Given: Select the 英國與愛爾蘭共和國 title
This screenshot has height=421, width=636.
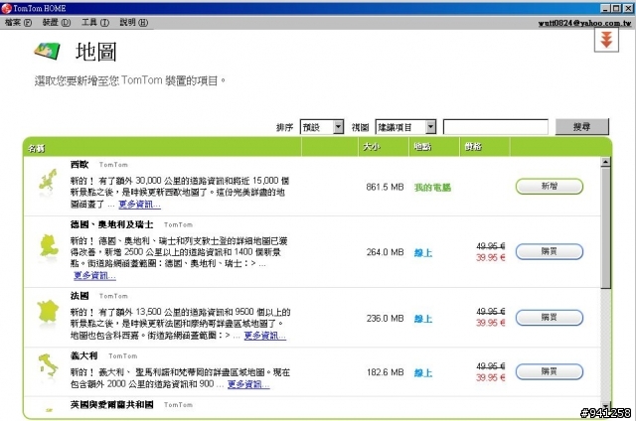Looking at the screenshot, I should 111,404.
